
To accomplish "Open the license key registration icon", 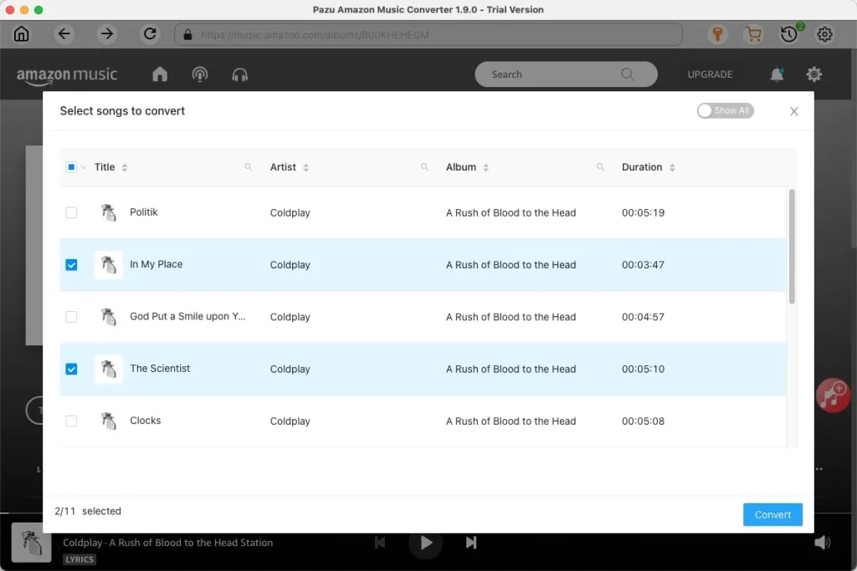I will click(716, 34).
